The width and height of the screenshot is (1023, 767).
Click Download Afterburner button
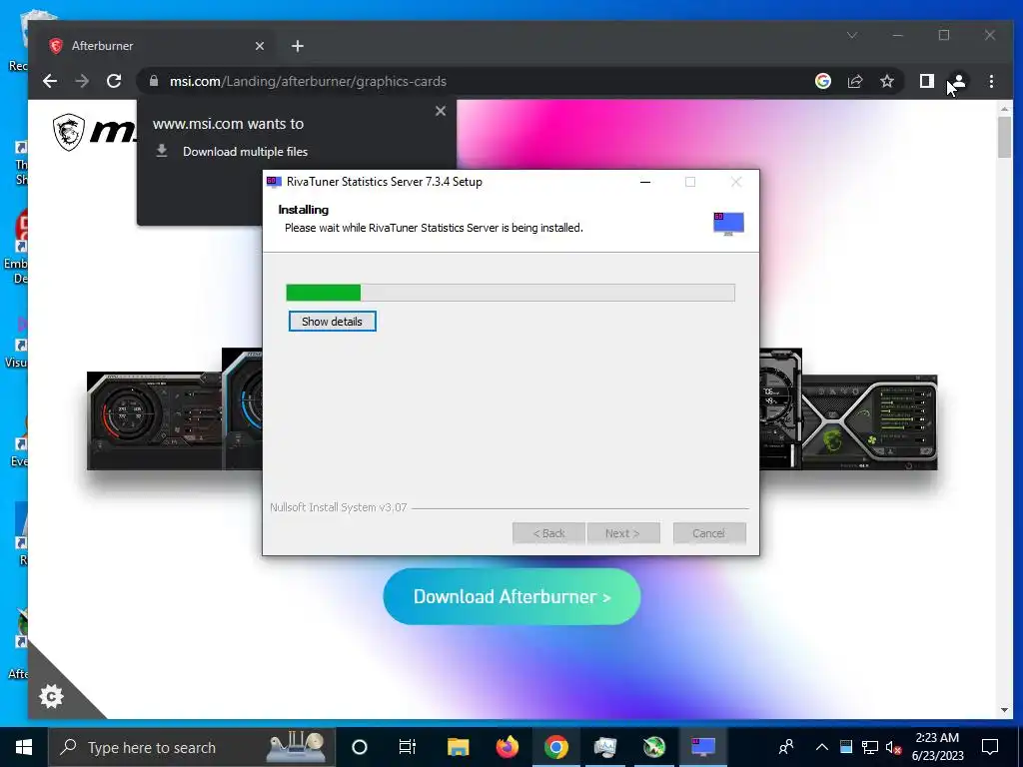click(511, 596)
